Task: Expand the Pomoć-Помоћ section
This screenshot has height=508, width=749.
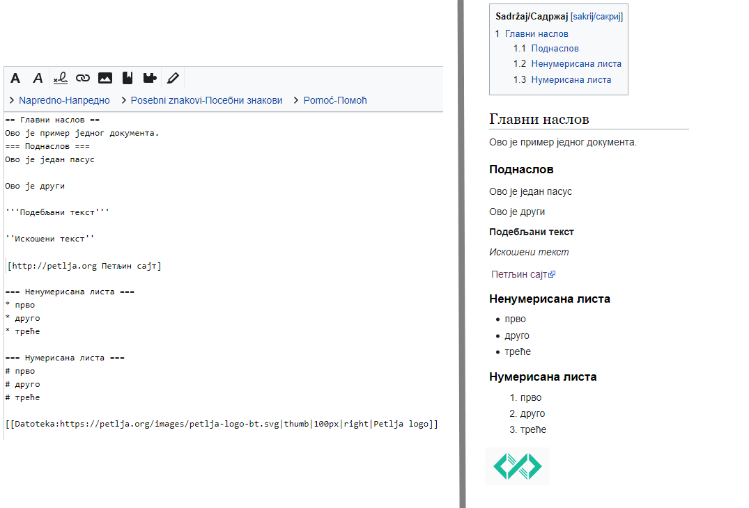Action: pos(334,100)
